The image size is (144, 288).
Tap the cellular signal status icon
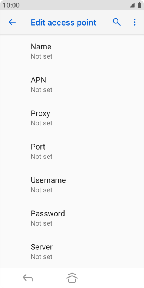(x=132, y=5)
